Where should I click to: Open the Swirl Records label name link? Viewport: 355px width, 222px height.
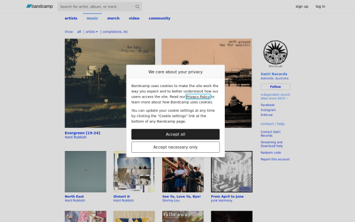tap(274, 74)
